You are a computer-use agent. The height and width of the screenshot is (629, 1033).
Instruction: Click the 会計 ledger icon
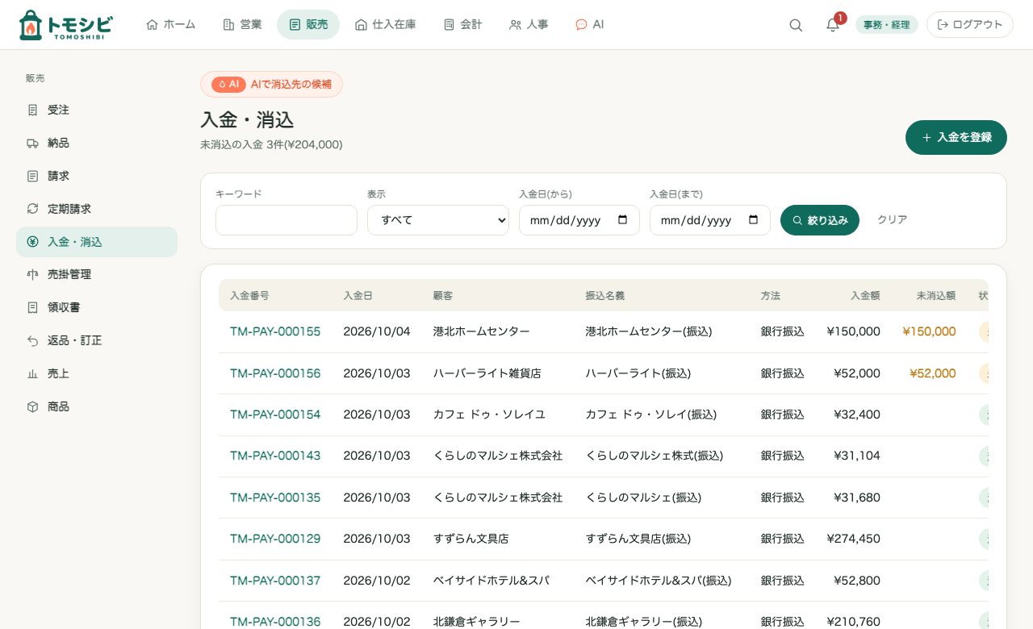click(x=449, y=25)
